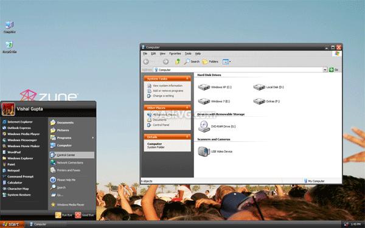Viewport: 365px width, 228px height.
Task: Click the Start button on taskbar
Action: coord(12,224)
